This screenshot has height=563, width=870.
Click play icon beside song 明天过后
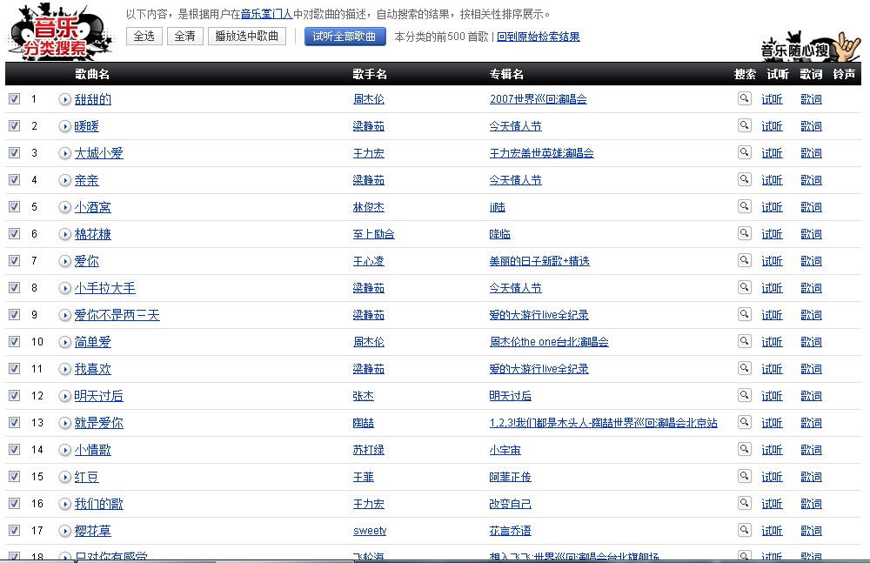pos(65,396)
